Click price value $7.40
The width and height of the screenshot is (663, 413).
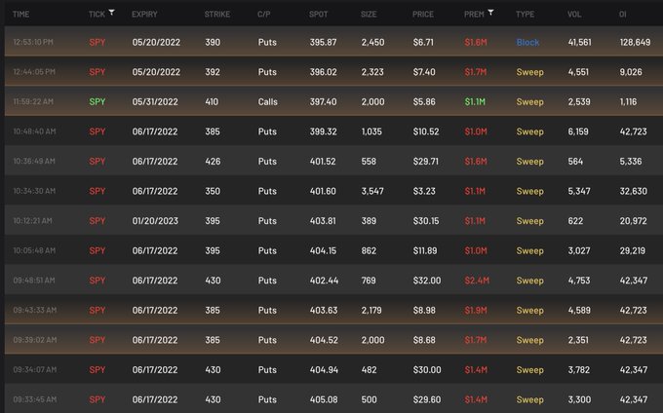424,72
